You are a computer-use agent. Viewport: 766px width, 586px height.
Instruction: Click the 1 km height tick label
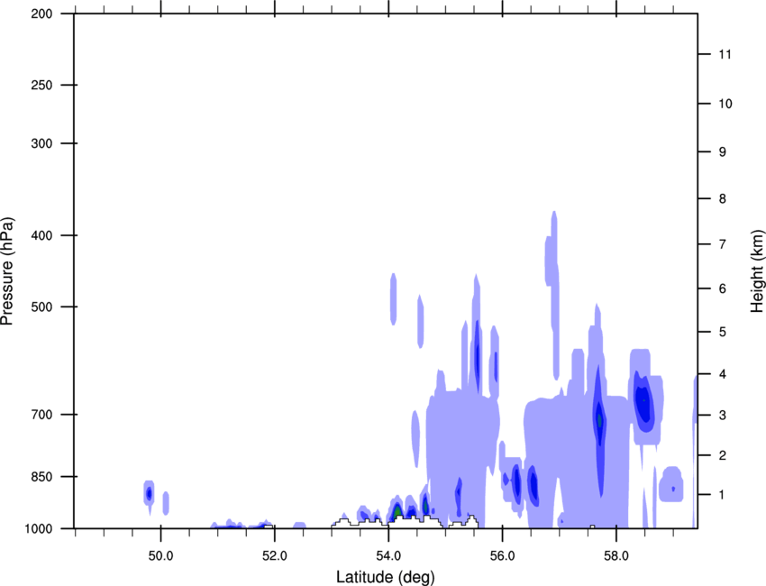pyautogui.click(x=723, y=495)
